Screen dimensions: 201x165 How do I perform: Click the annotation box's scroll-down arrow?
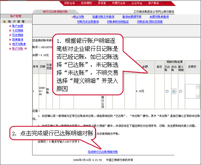(x=197, y=96)
